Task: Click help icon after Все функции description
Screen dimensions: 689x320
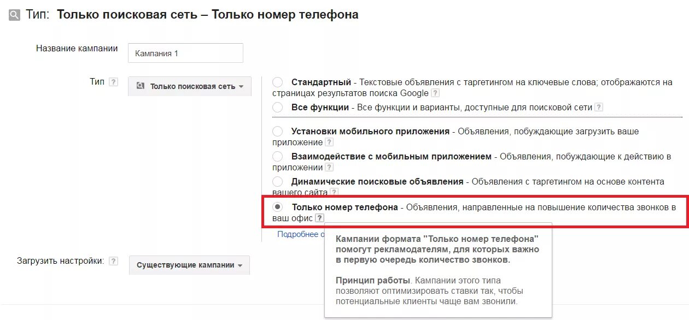Action: (x=599, y=108)
